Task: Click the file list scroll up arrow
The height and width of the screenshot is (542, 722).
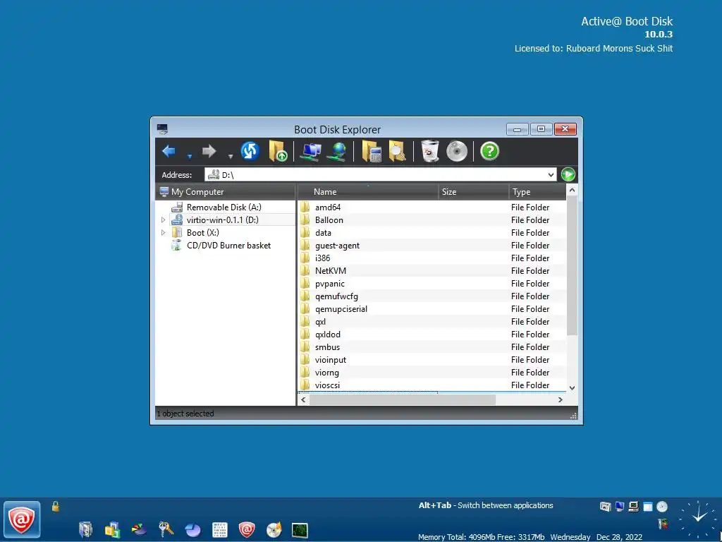Action: [572, 190]
